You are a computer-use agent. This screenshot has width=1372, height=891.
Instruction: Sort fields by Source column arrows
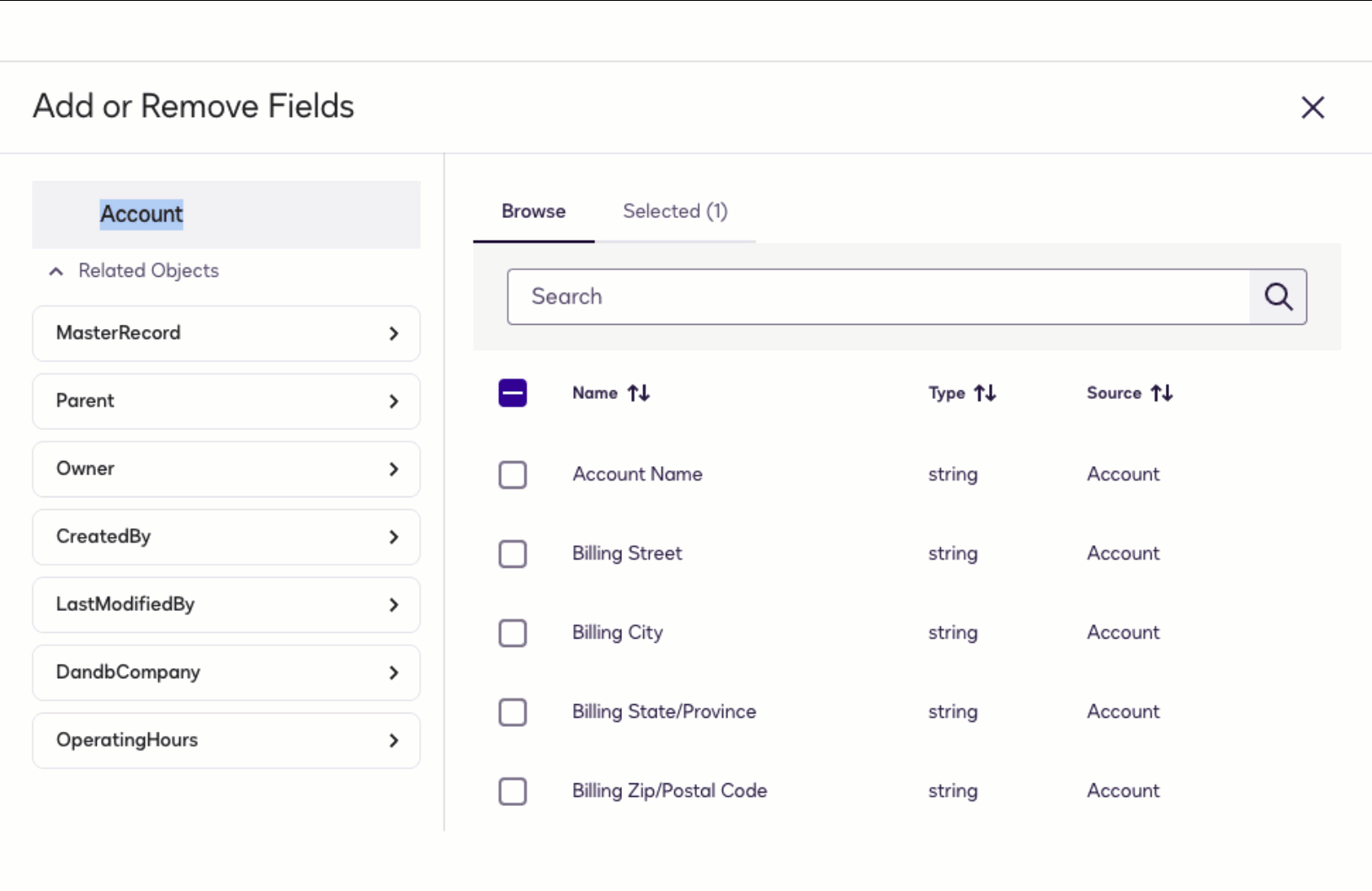(1162, 393)
